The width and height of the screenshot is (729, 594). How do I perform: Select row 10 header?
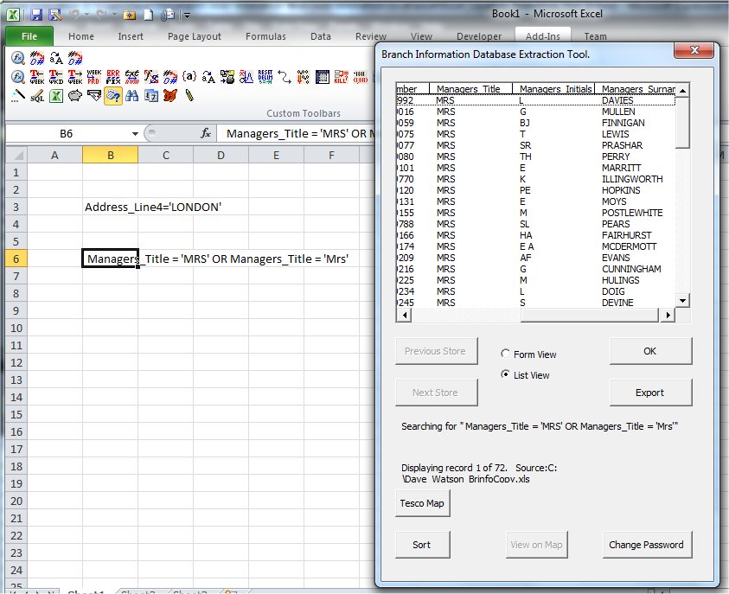click(x=16, y=329)
